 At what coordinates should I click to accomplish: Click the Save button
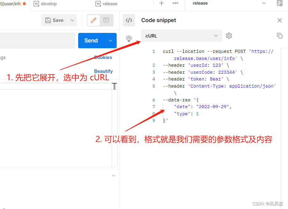pos(54,20)
